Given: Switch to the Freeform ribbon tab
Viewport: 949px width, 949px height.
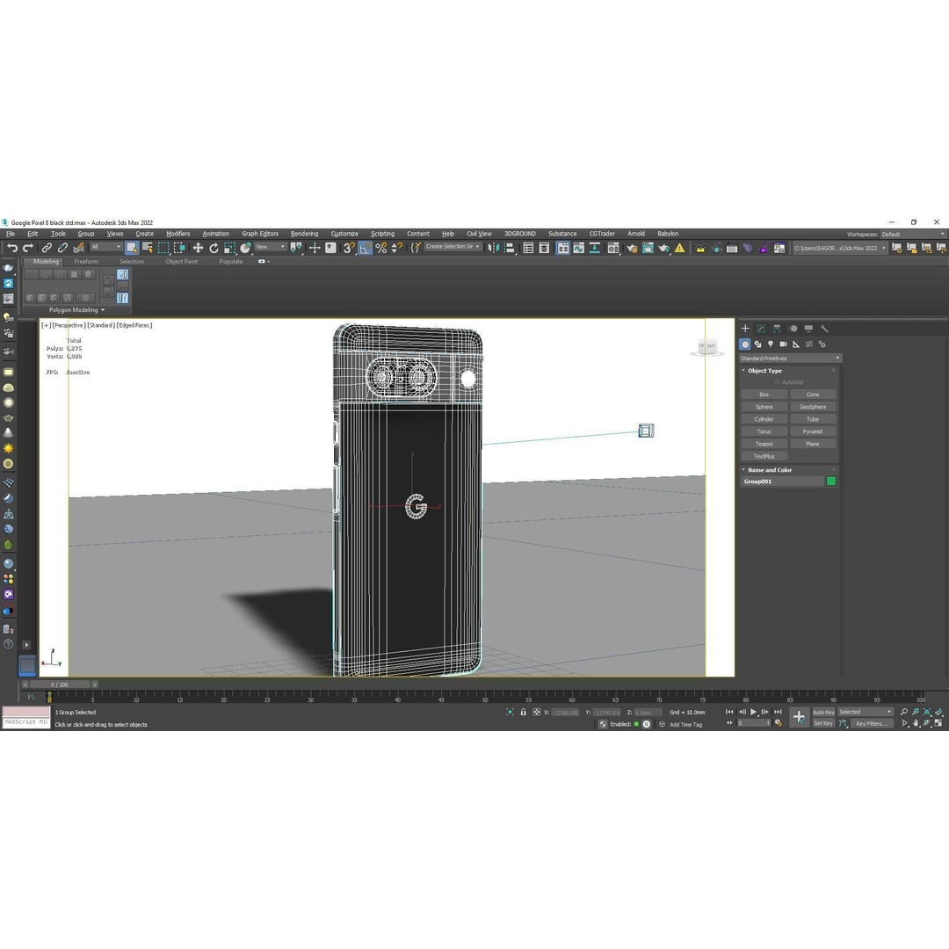Looking at the screenshot, I should pos(86,262).
